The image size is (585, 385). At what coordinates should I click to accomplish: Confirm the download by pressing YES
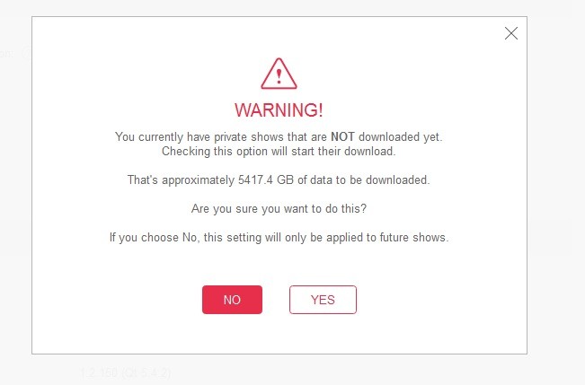coord(323,300)
